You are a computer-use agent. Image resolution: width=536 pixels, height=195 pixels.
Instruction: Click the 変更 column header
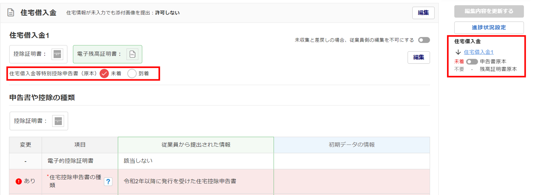pos(25,145)
